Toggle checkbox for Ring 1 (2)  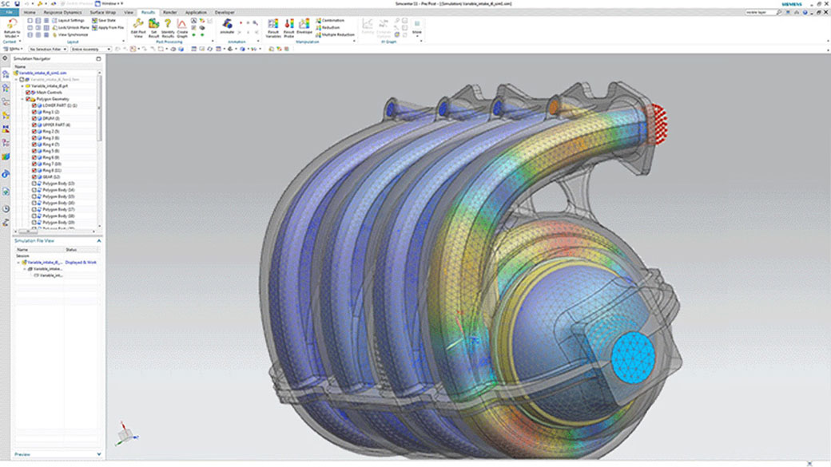pos(34,113)
